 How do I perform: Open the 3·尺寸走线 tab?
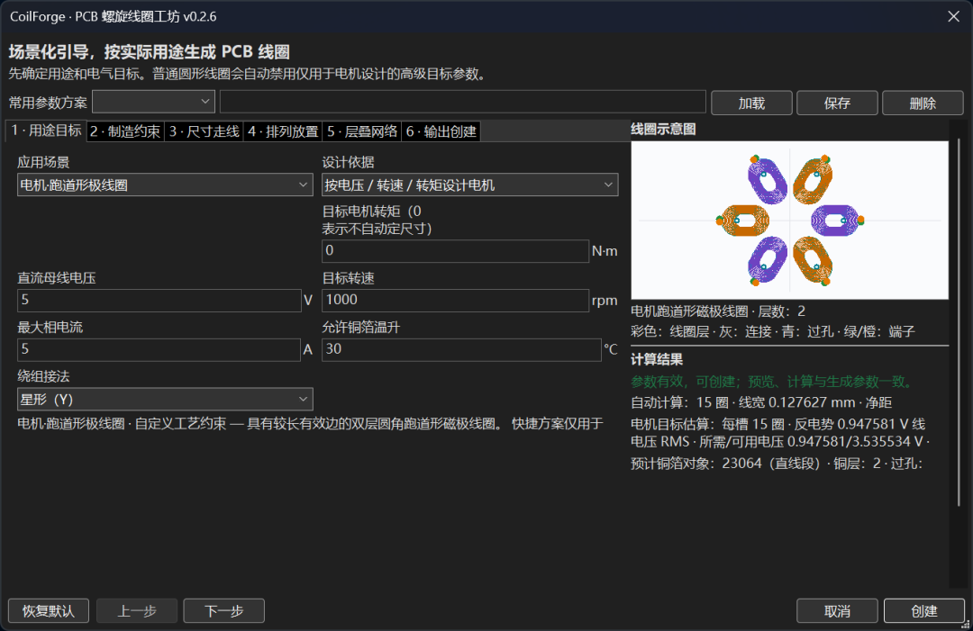tap(205, 131)
